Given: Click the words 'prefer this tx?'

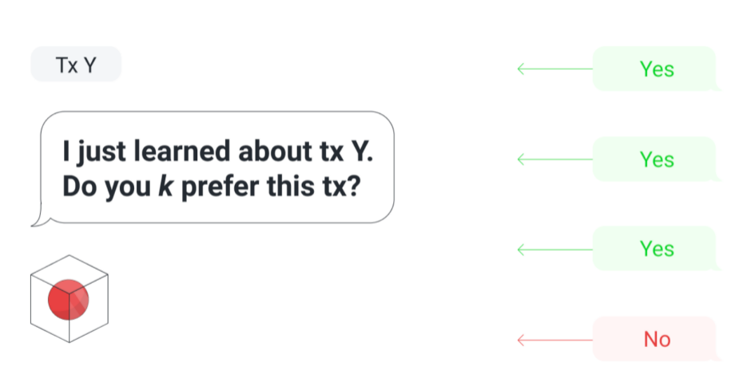Looking at the screenshot, I should coord(270,187).
